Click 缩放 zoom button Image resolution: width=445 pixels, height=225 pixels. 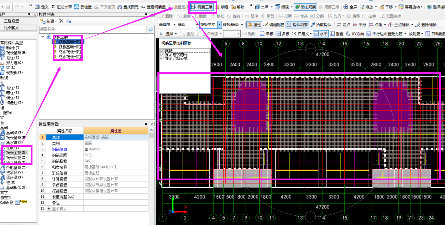click(366, 7)
